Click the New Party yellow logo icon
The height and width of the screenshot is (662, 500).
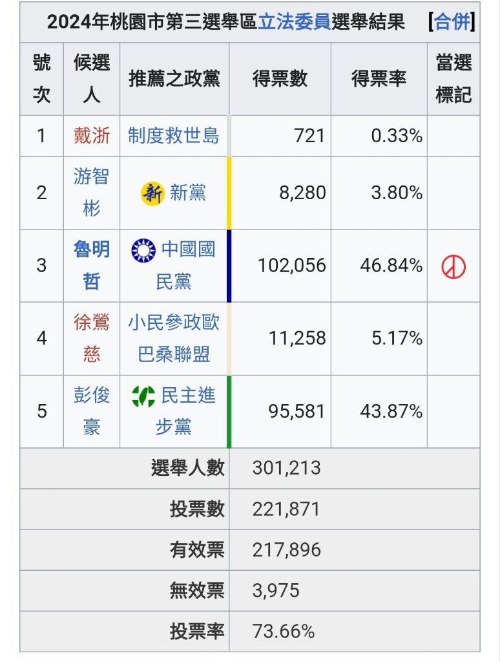coord(152,194)
